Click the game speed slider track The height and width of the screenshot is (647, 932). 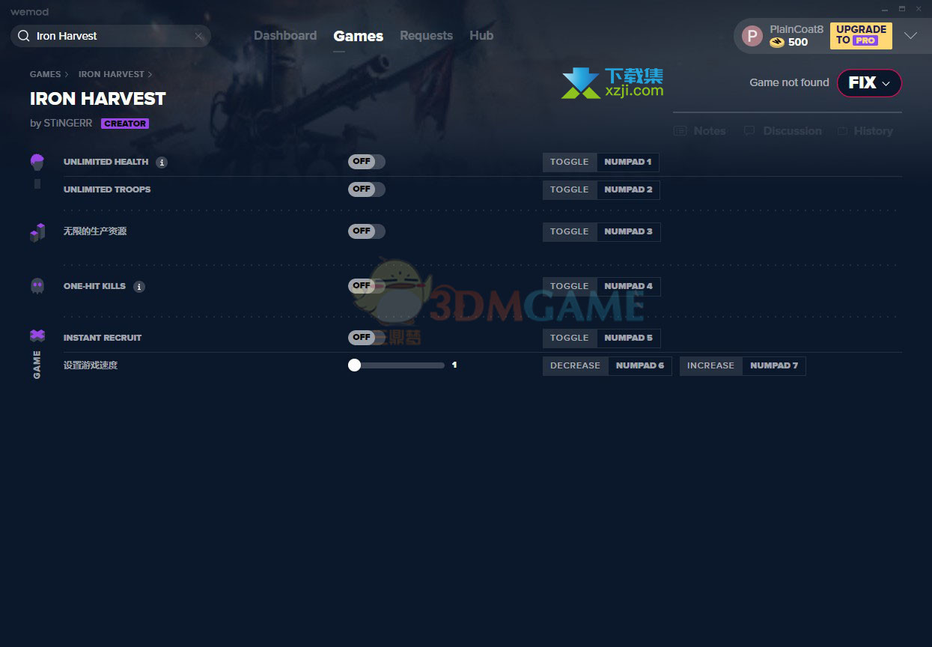tap(397, 365)
